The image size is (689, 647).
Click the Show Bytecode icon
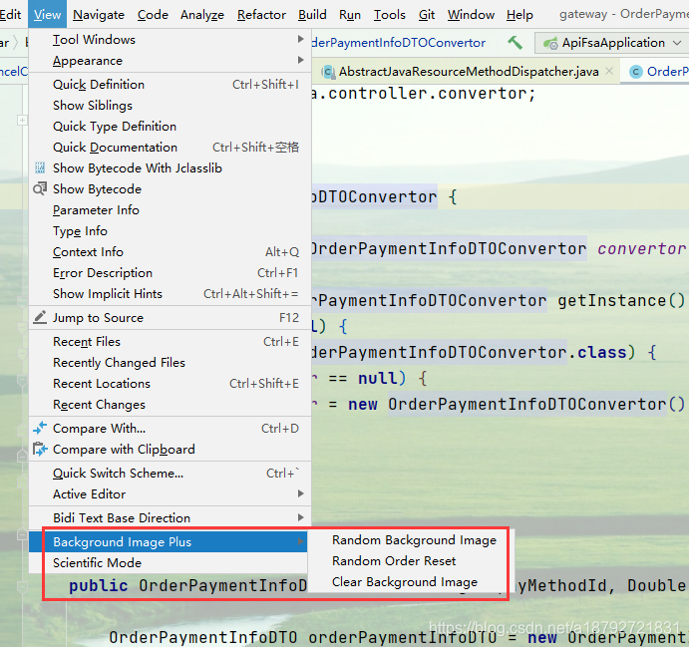click(x=40, y=188)
